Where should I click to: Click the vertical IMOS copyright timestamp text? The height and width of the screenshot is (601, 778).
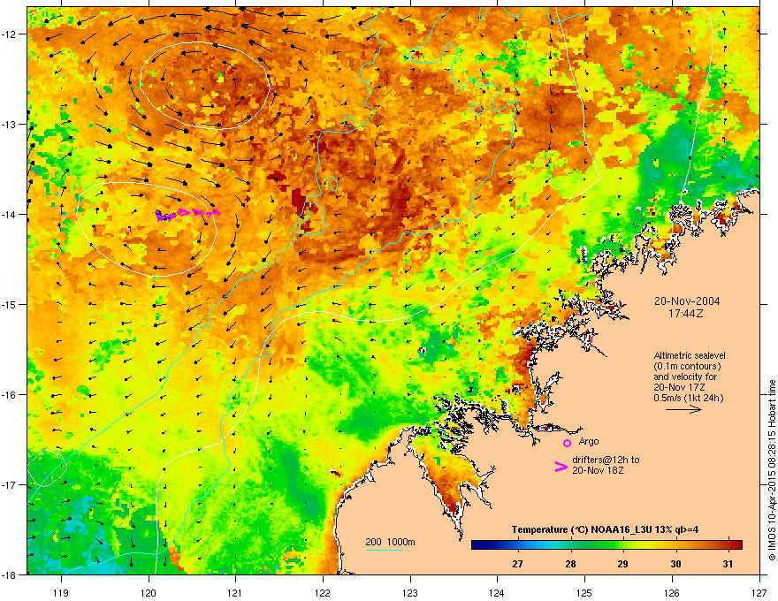coord(772,470)
